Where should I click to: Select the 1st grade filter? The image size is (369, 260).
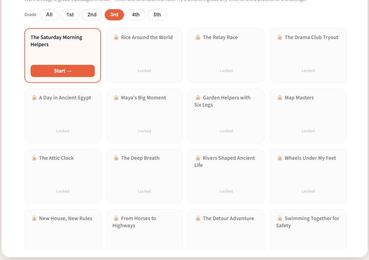pyautogui.click(x=70, y=15)
